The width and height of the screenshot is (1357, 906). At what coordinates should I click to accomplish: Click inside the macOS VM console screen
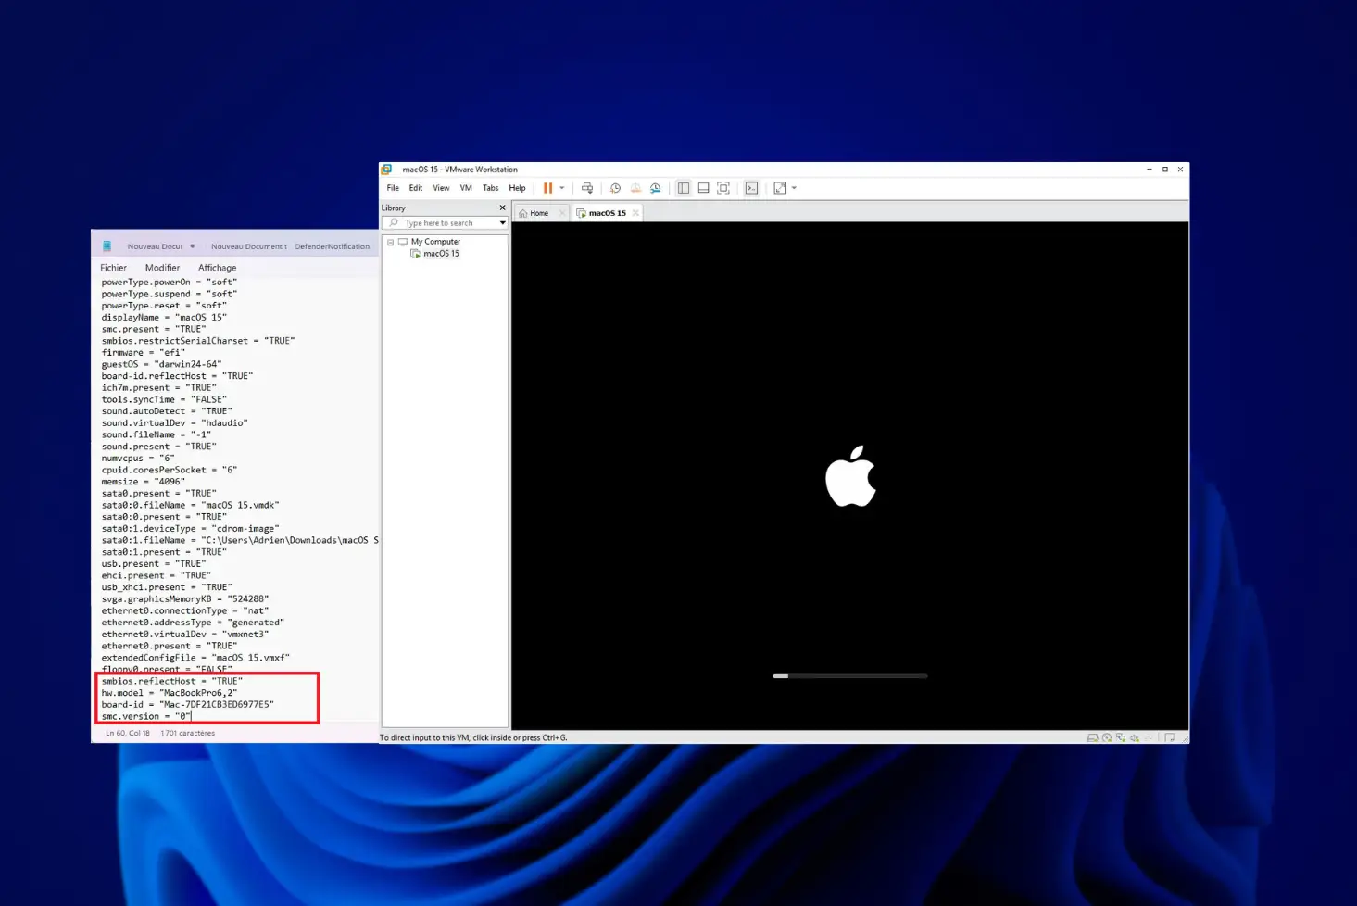[x=850, y=475]
